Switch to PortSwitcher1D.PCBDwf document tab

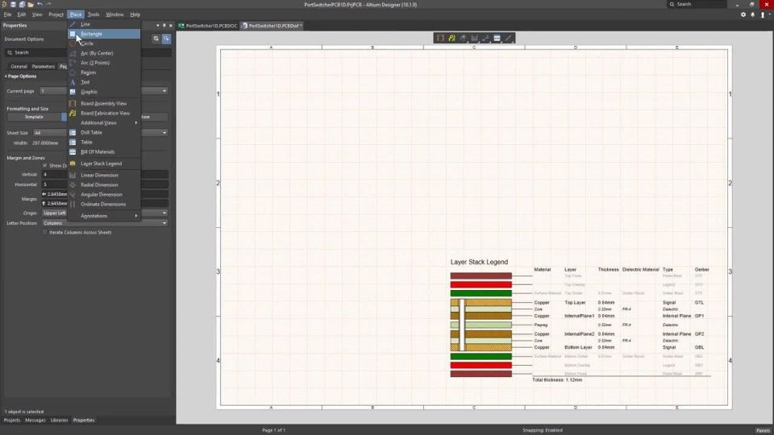pos(272,26)
